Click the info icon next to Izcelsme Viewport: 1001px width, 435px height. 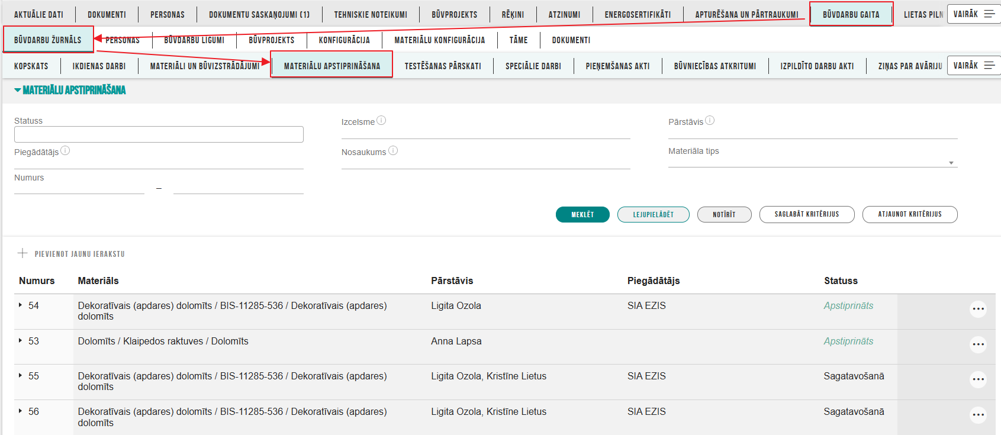pos(381,120)
